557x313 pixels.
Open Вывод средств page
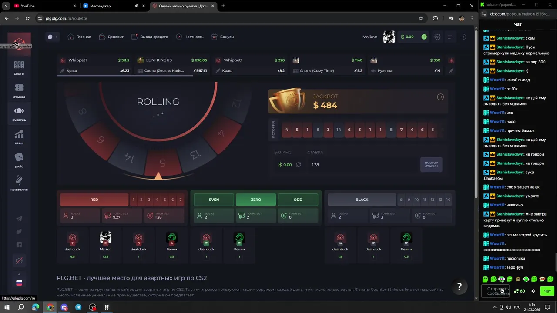pos(150,37)
